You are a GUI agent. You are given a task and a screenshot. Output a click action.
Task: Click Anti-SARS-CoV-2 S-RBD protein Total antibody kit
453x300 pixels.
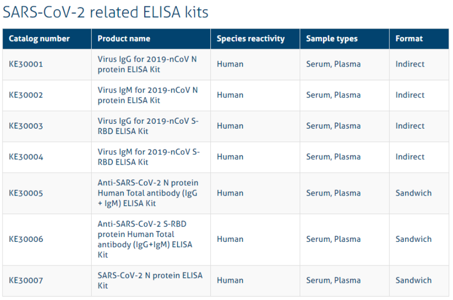coord(145,239)
